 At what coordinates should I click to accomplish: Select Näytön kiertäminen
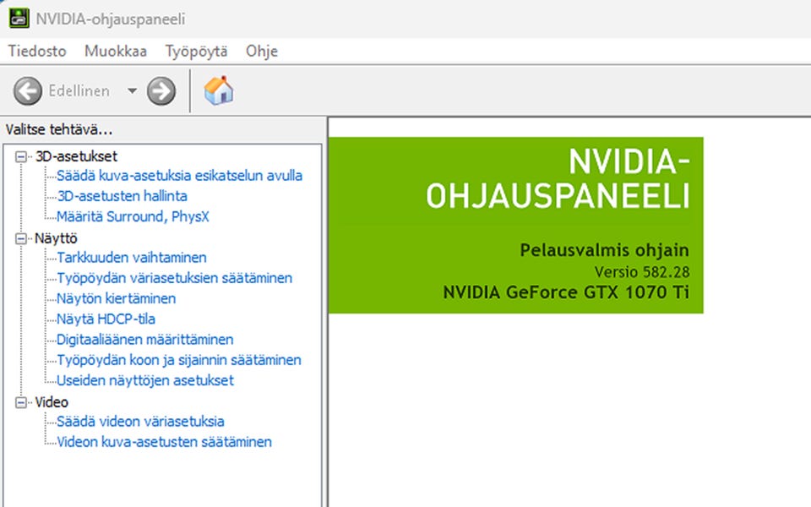pyautogui.click(x=117, y=298)
